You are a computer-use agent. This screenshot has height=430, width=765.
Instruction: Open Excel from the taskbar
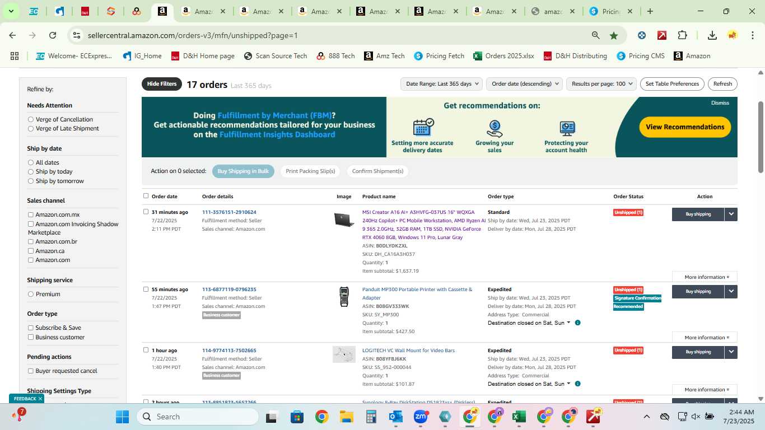tap(519, 417)
